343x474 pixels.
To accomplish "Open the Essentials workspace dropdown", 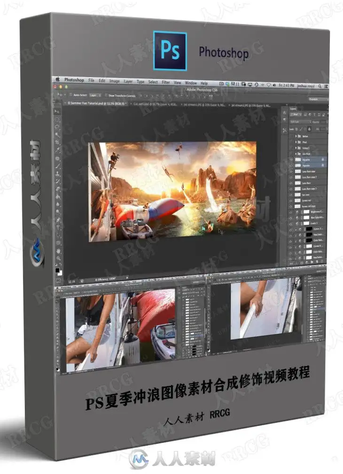I will click(318, 99).
